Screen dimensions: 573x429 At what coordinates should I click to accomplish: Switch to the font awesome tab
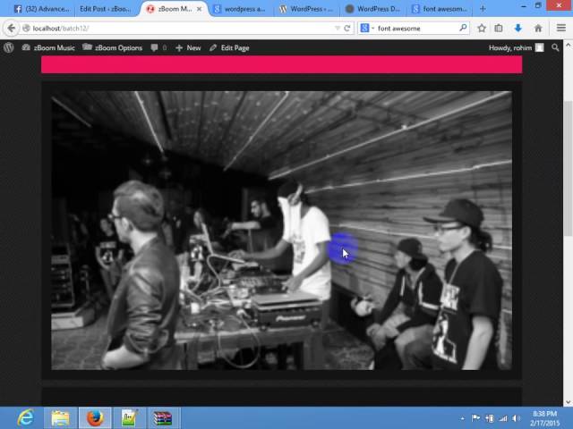441,9
